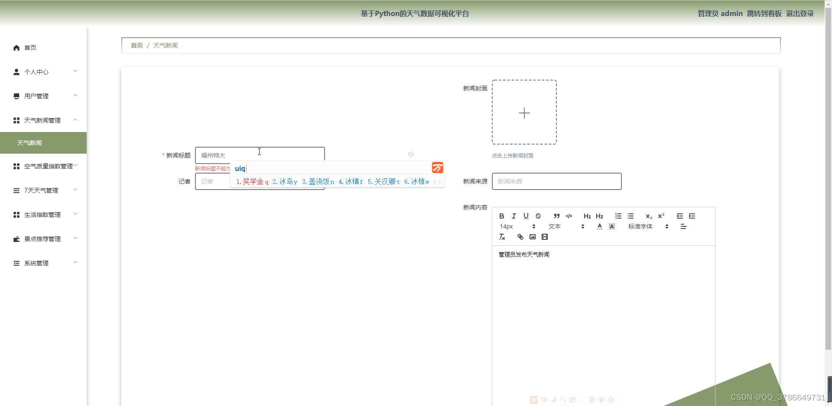
Task: Open the 文本 heading type dropdown
Action: point(566,226)
